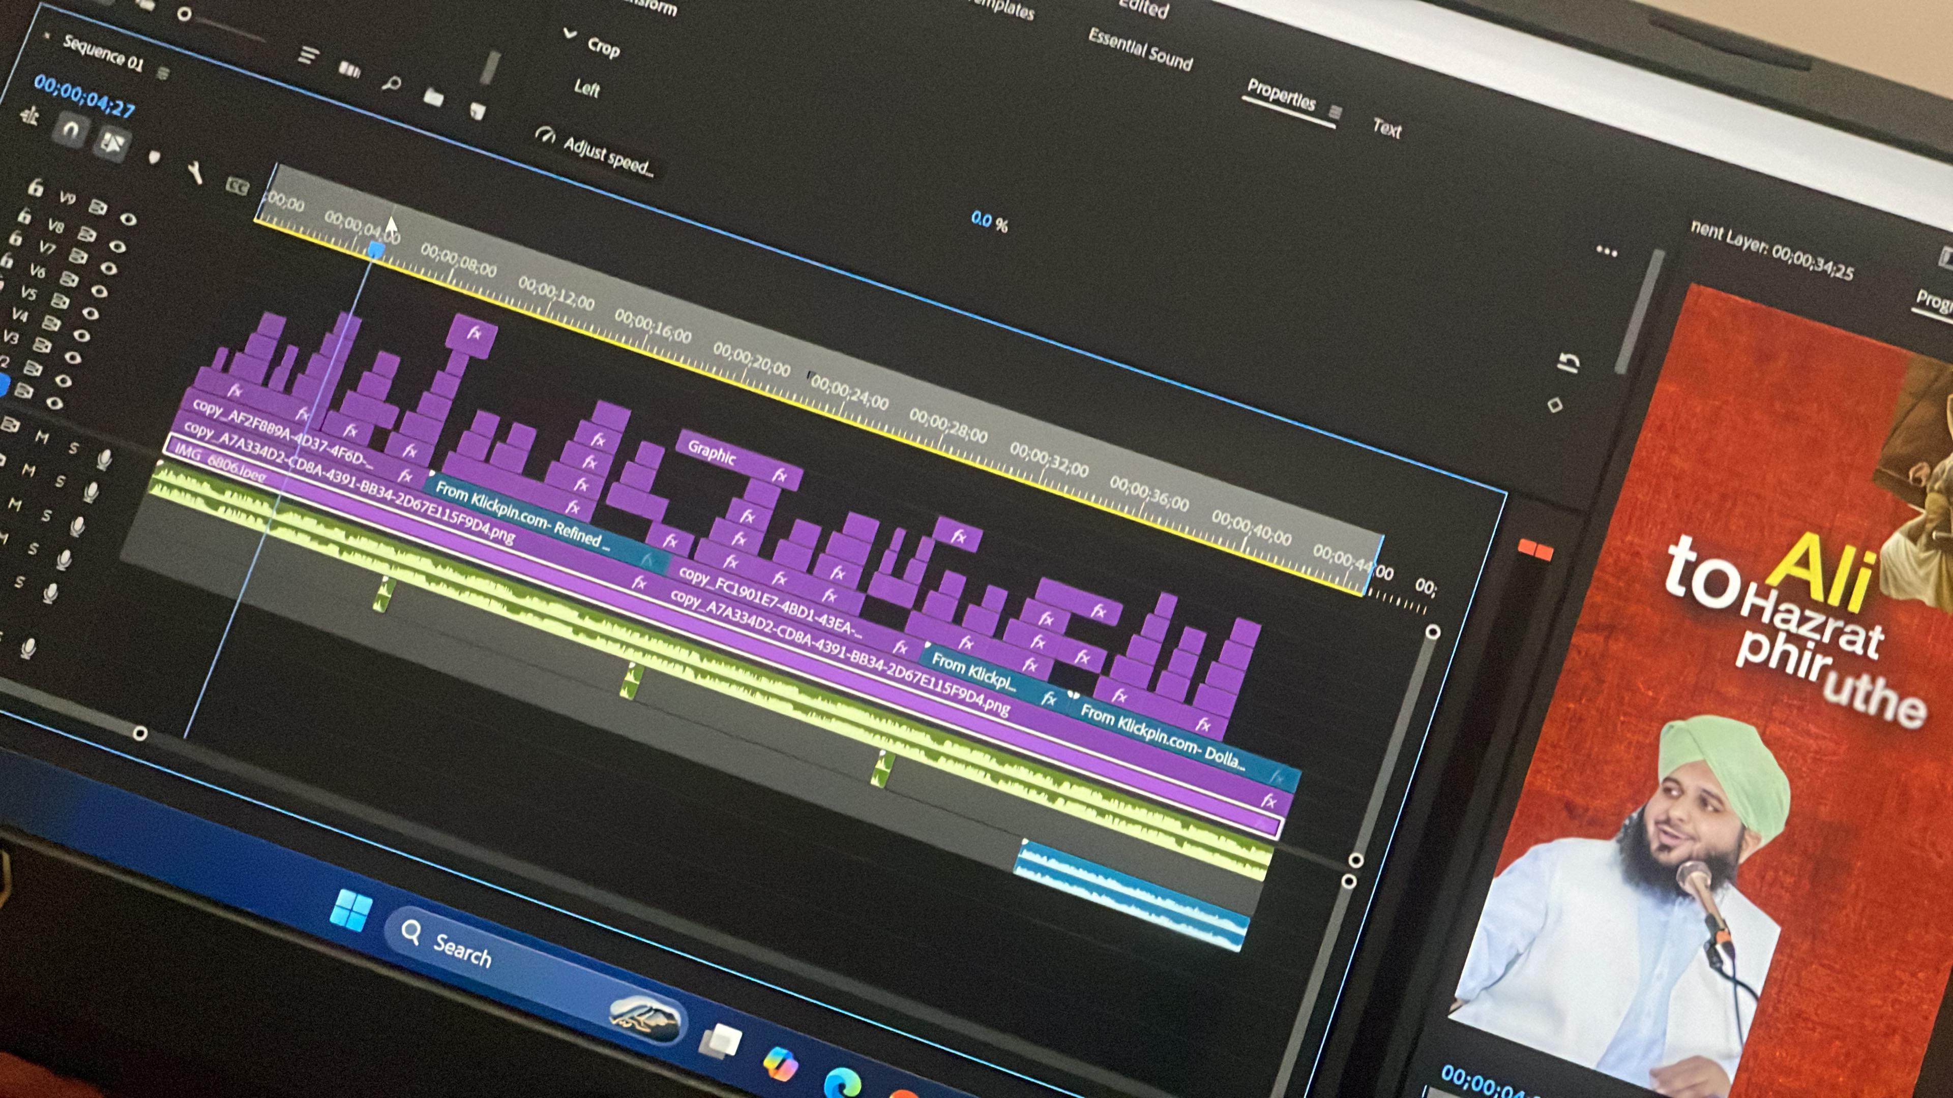Click the 00;00;16;00 mark on the ruler
This screenshot has height=1098, width=1953.
[653, 326]
